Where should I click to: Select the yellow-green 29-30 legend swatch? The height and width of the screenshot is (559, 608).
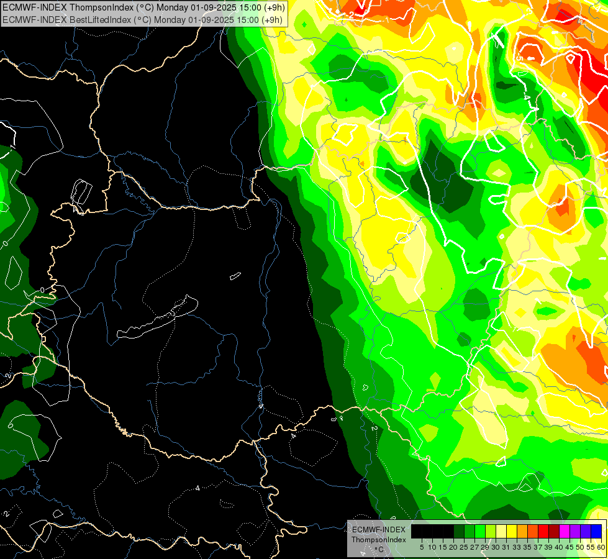491,531
